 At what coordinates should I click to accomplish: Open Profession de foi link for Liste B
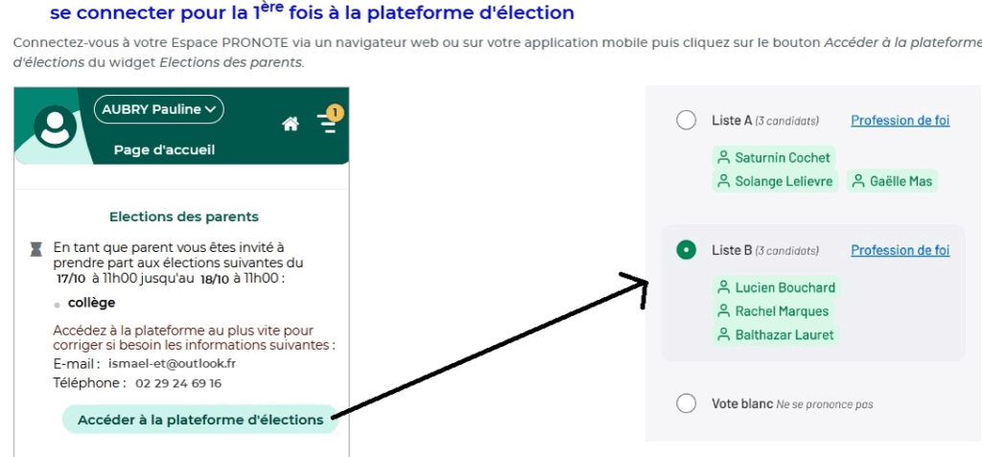(900, 250)
